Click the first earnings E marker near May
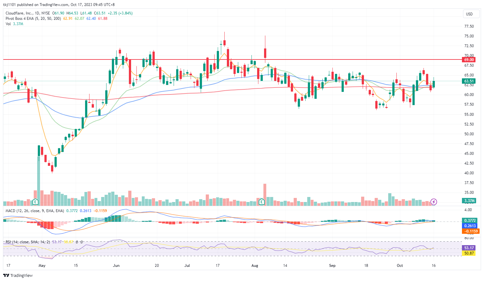This screenshot has height=281, width=484. point(36,202)
